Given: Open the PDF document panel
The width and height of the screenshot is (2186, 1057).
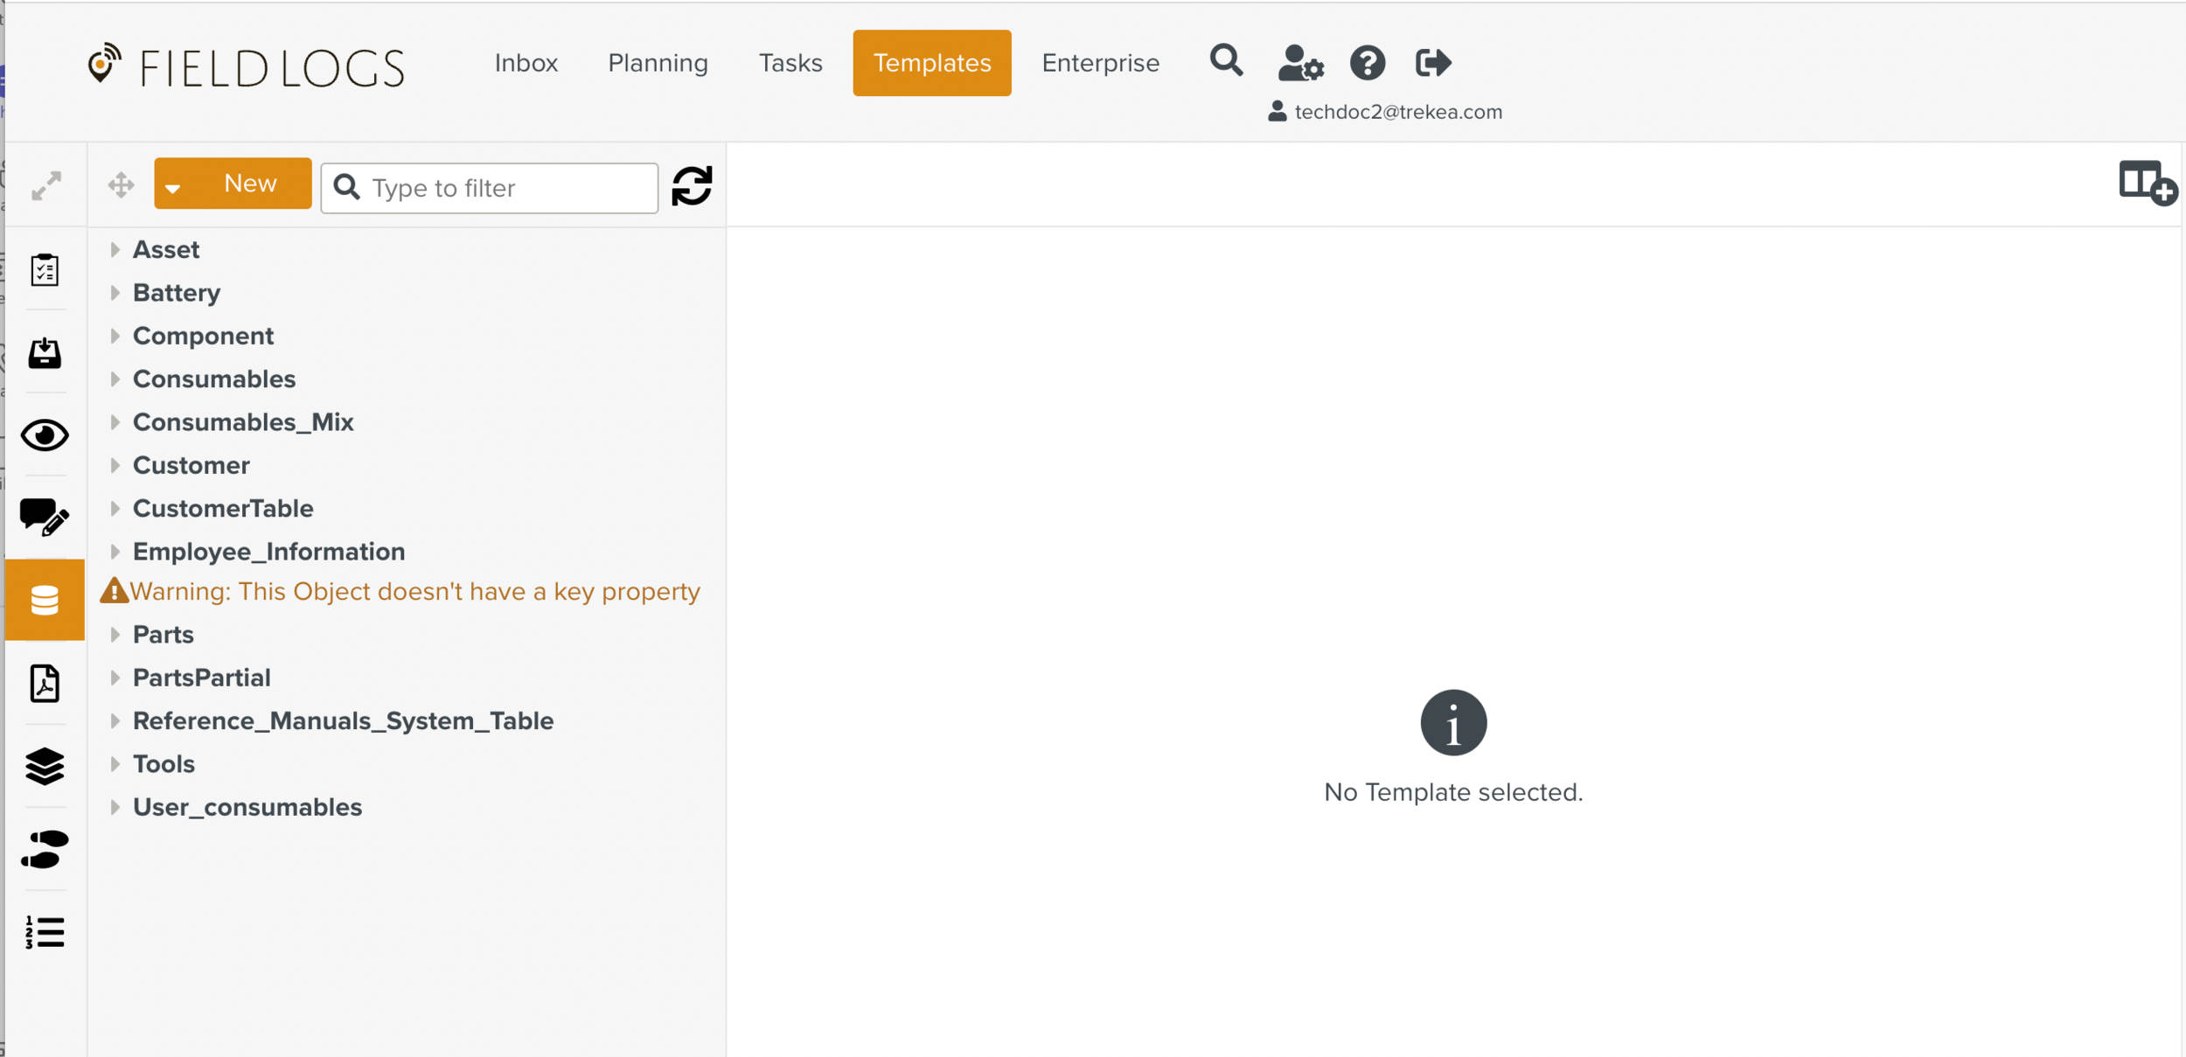Looking at the screenshot, I should tap(44, 683).
